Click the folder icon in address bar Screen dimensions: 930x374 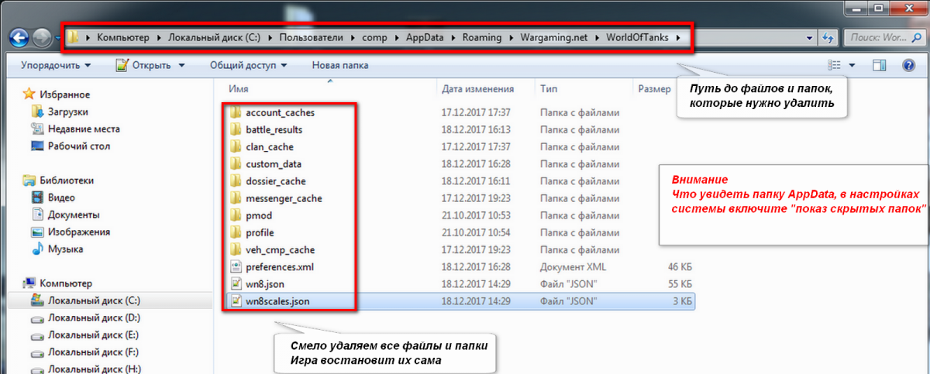(74, 36)
